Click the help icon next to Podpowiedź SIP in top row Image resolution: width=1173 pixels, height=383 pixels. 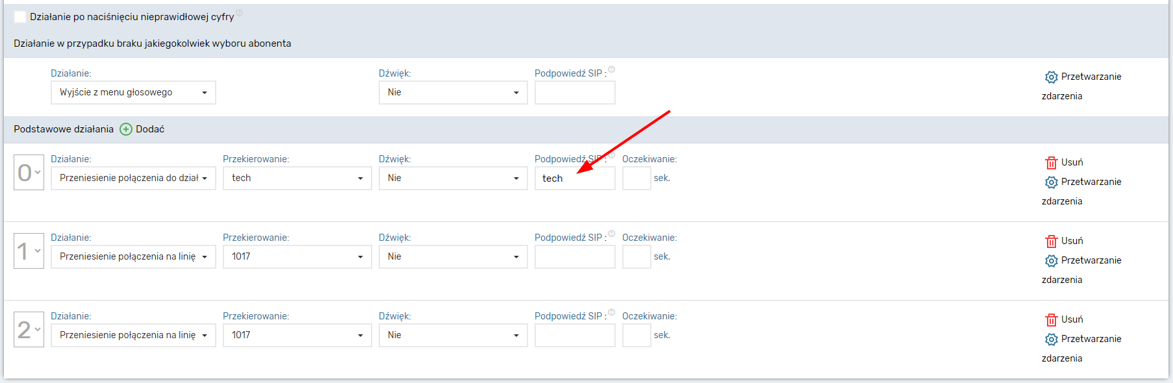pyautogui.click(x=612, y=69)
